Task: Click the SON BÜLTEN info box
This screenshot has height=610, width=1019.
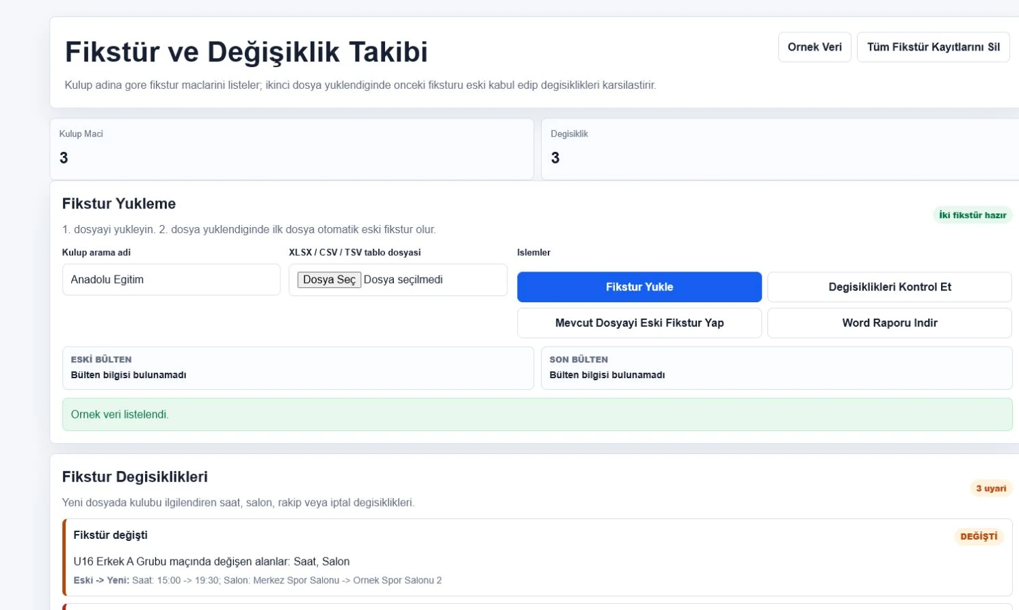Action: [x=776, y=368]
